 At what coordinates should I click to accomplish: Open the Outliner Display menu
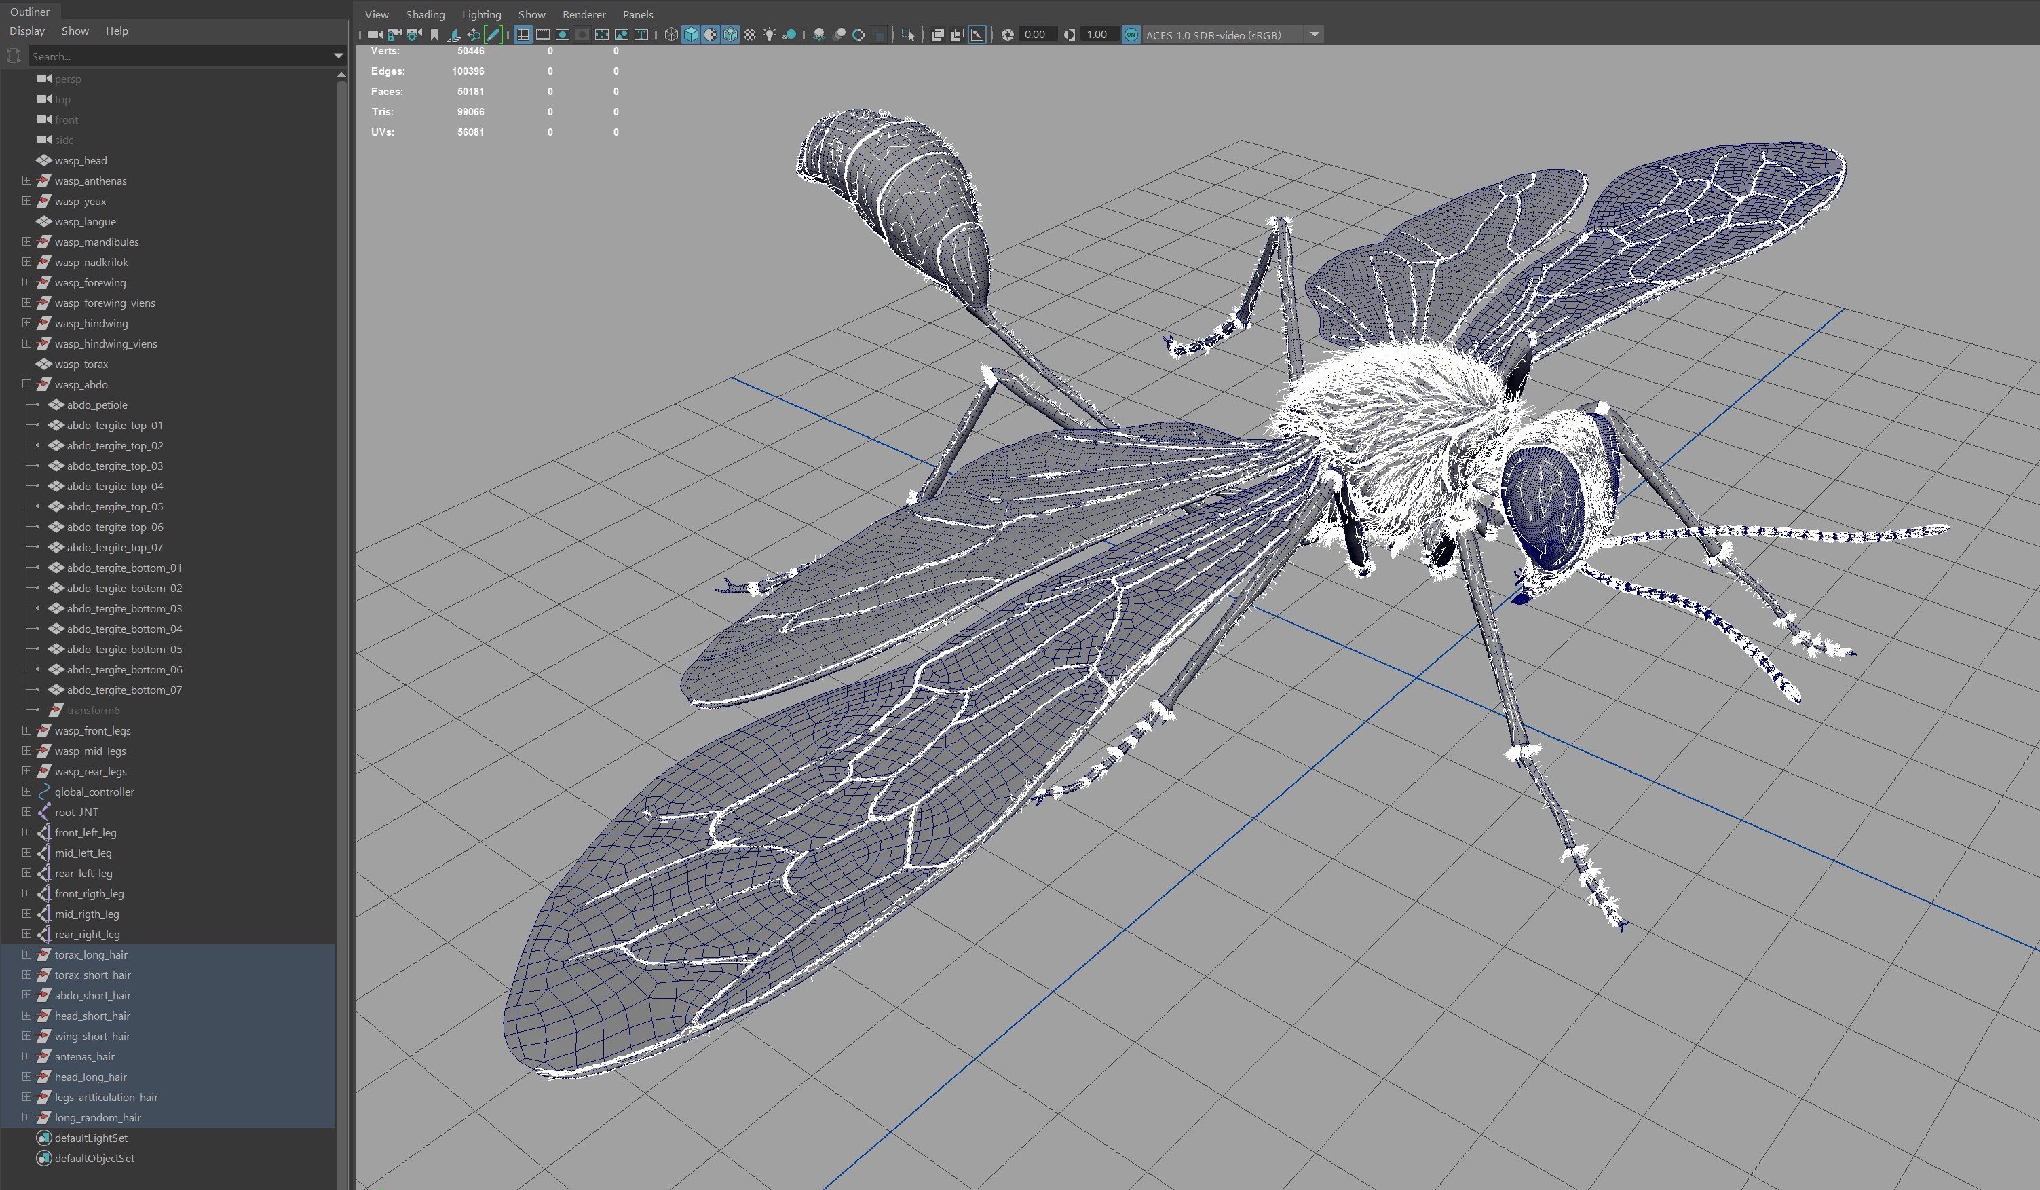click(26, 31)
